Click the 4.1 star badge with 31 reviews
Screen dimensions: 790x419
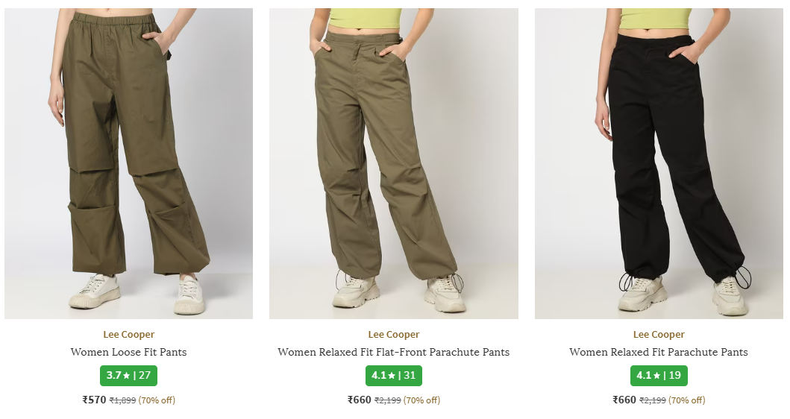click(393, 376)
